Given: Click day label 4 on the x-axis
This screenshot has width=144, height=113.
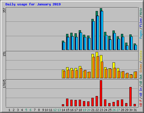Looking at the screenshot, I should point(22,110).
